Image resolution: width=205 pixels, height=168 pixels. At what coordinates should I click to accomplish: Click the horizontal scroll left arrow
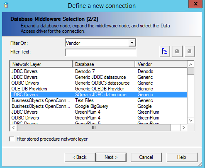pyautogui.click(x=14, y=127)
